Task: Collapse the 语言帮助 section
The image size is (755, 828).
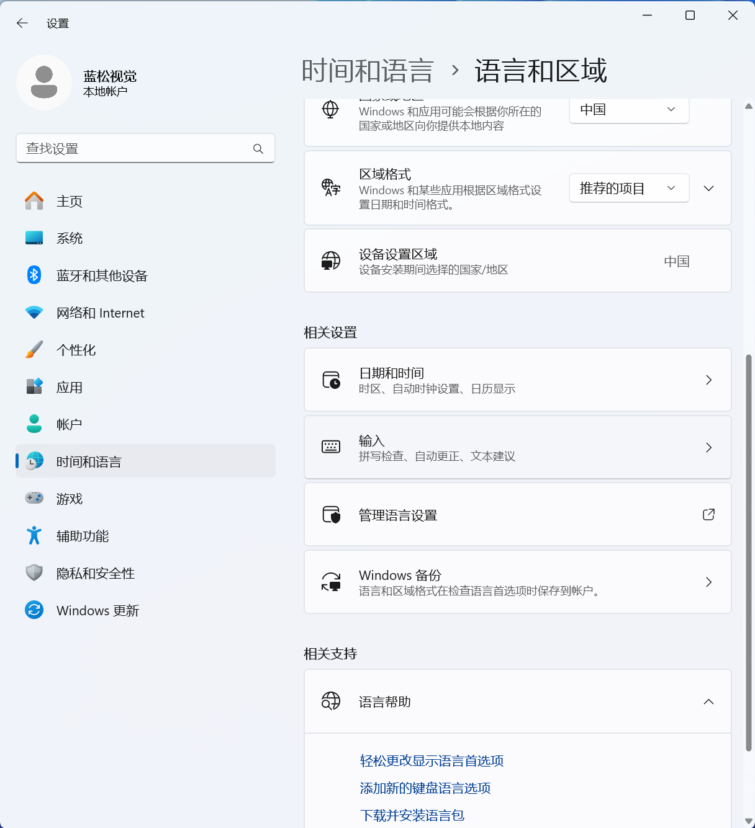Action: 708,701
